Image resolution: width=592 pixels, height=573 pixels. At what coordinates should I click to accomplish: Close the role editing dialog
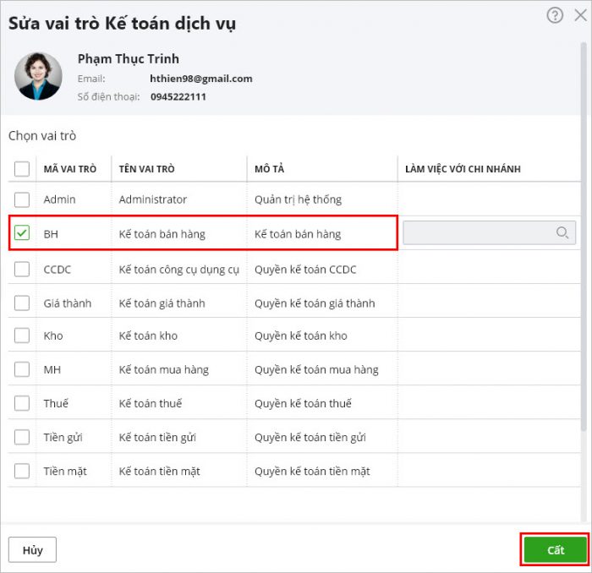(579, 15)
